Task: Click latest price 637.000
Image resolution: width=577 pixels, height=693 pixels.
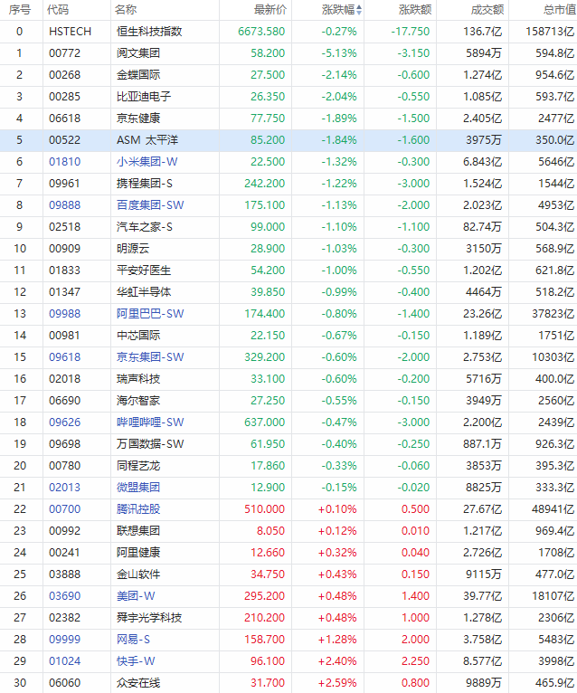Action: [265, 422]
